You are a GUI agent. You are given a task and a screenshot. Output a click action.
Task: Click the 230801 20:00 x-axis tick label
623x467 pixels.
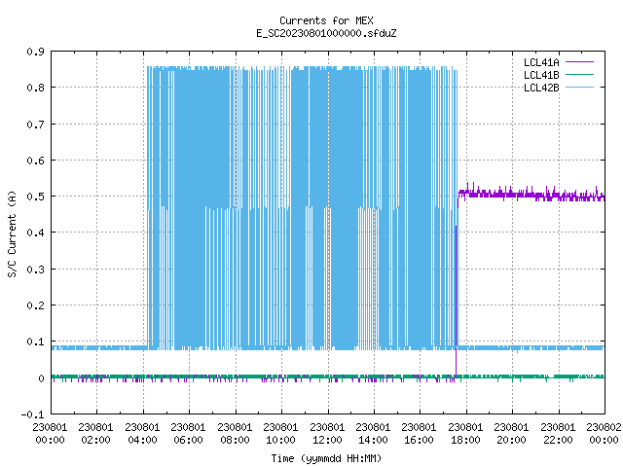(x=511, y=434)
